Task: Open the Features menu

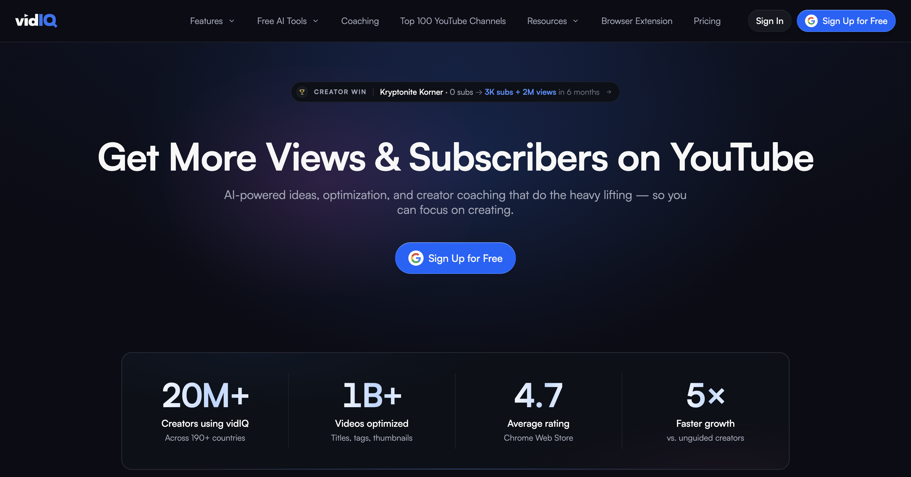Action: click(212, 21)
